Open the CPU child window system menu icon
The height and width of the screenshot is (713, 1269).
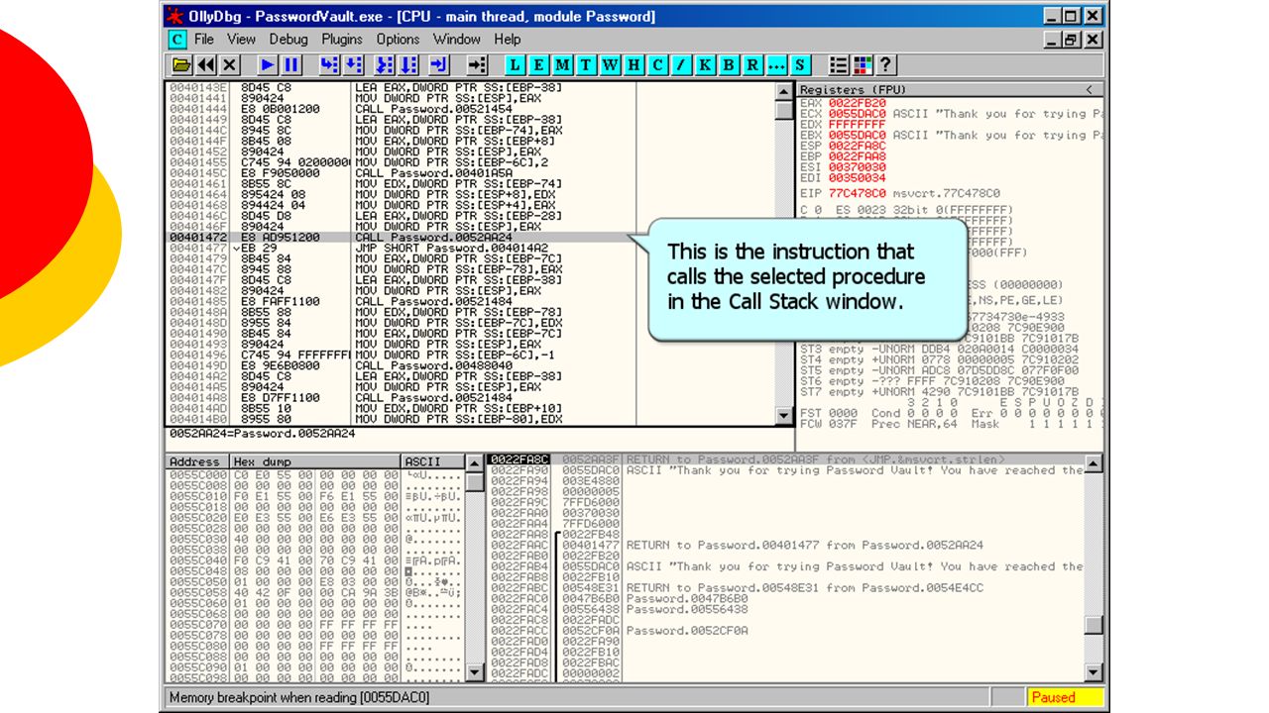176,40
